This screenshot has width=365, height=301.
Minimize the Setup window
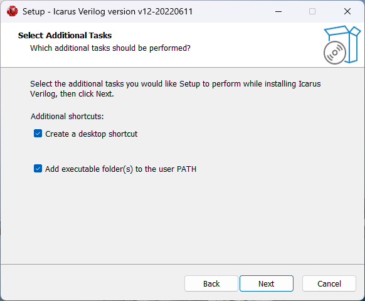point(278,11)
